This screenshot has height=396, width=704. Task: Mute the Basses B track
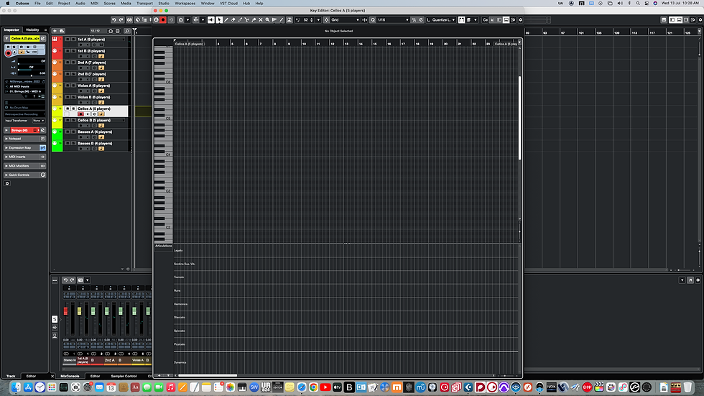tap(68, 143)
